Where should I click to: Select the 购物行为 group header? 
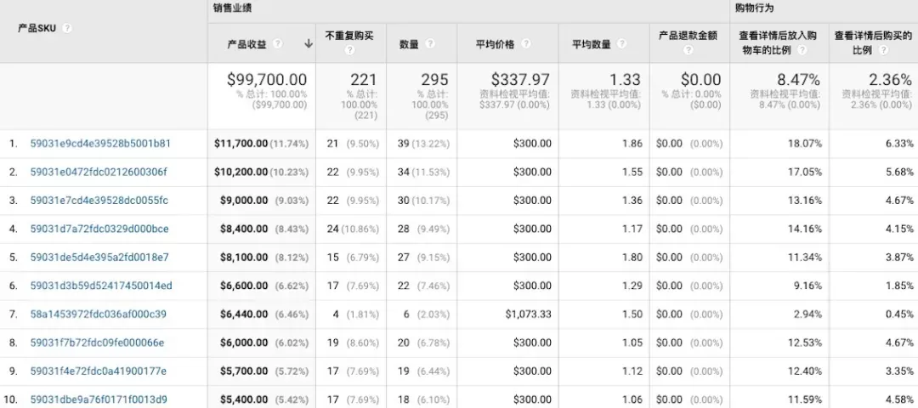coord(755,8)
